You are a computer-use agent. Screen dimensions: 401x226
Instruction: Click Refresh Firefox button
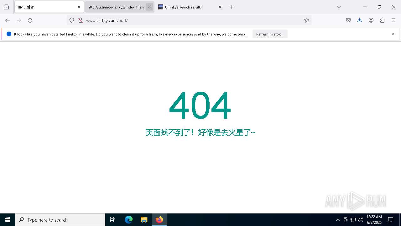tap(270, 34)
